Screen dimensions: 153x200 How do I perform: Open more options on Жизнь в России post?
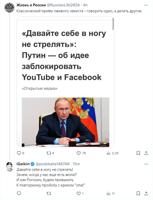(x=146, y=5)
